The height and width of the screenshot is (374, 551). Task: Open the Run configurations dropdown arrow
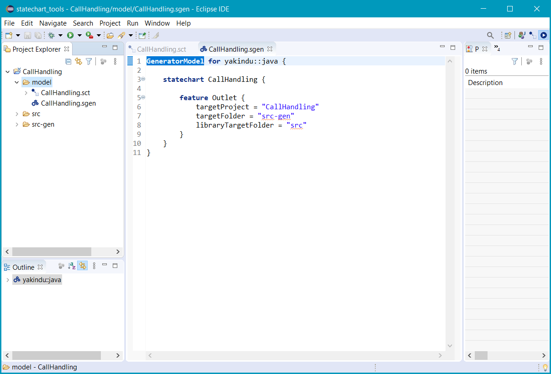coord(79,35)
